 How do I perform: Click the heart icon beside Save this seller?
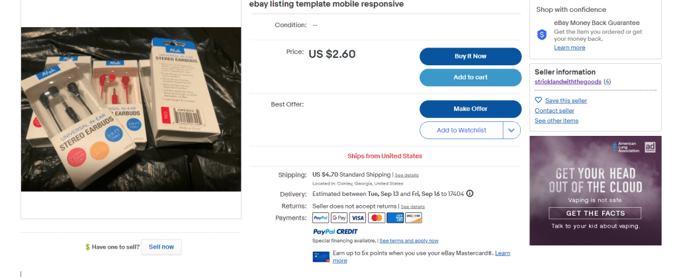[539, 100]
